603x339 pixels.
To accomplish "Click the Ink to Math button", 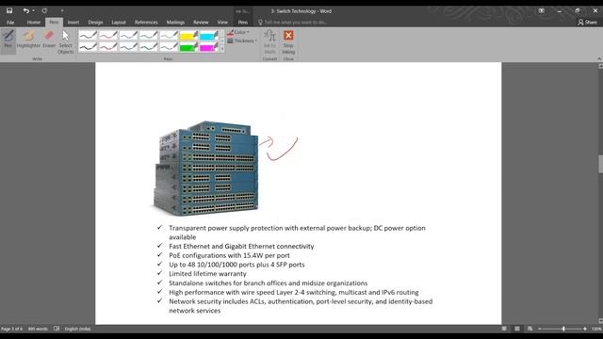I will click(270, 41).
